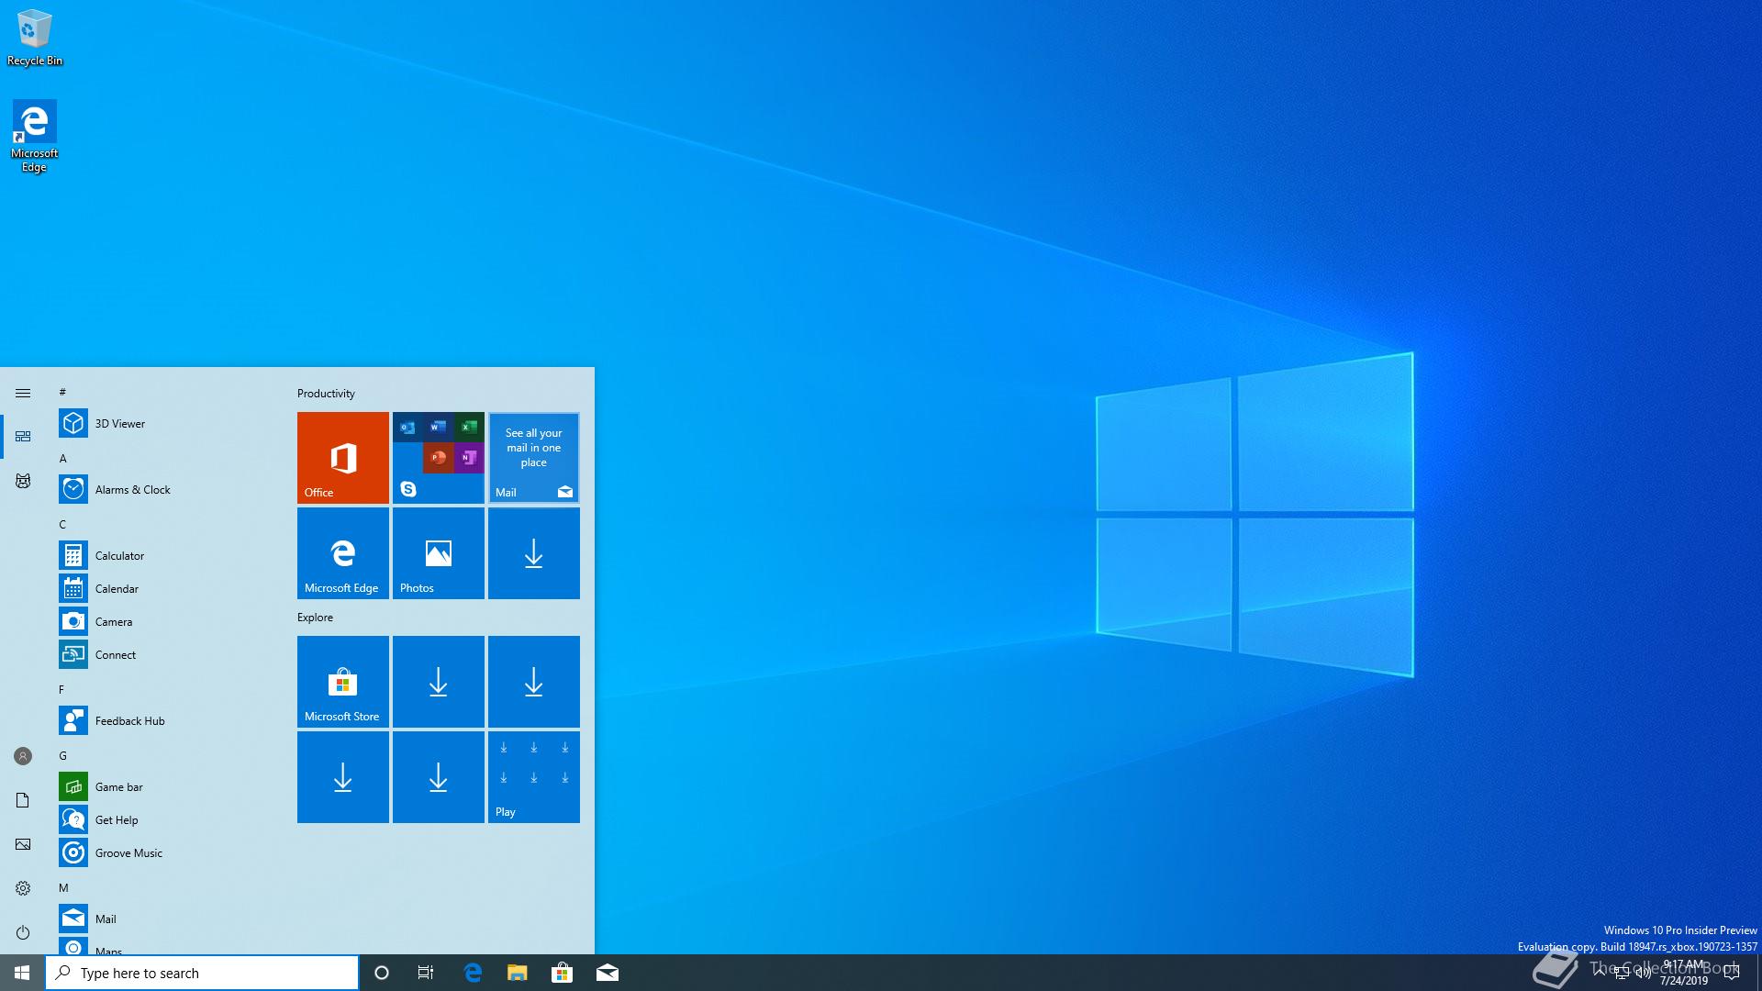Open Connect from the app list
Viewport: 1762px width, 991px height.
coord(165,654)
